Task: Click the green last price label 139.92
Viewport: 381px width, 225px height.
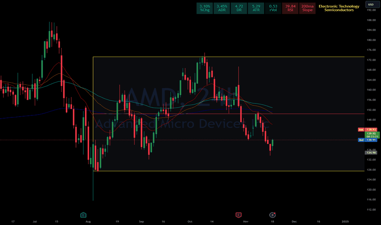Action: (x=372, y=135)
